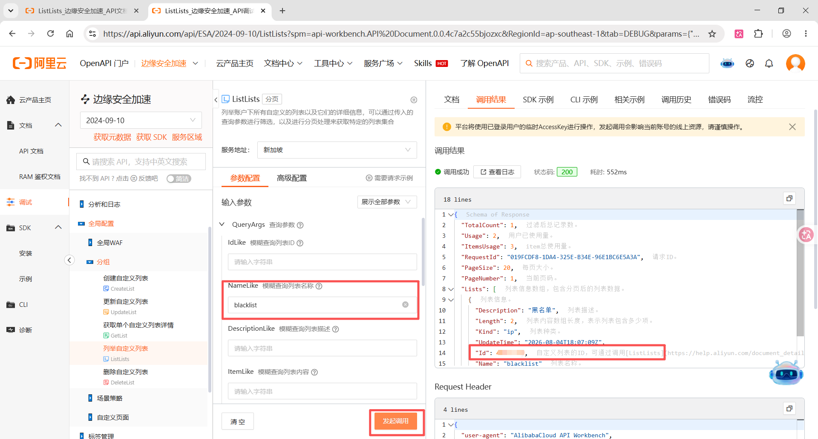Focus the IdLike input field
The height and width of the screenshot is (439, 818).
[323, 262]
